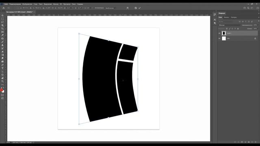Change screen mode icon at toolbar bottom
The height and width of the screenshot is (146, 260).
2,98
